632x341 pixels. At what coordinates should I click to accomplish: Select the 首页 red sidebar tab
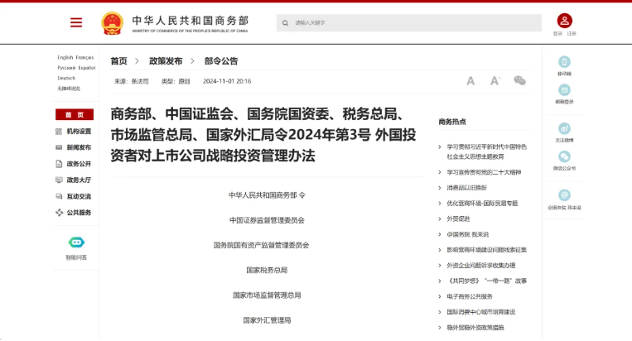75,115
